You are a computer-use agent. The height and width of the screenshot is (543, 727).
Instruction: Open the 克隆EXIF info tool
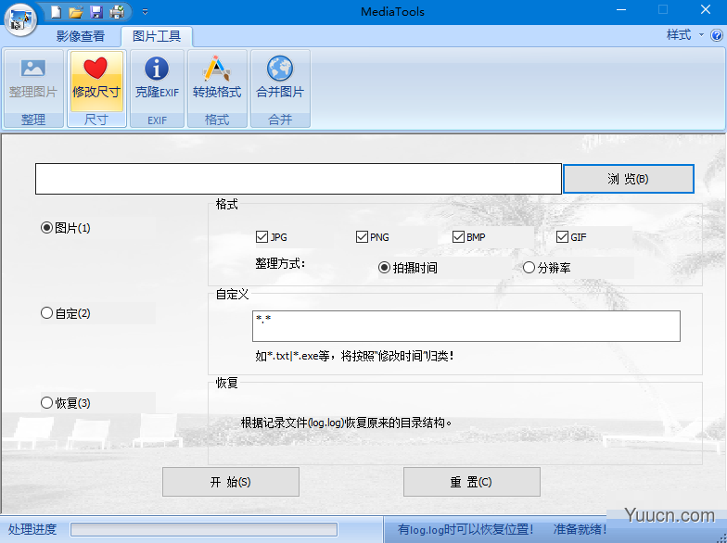pyautogui.click(x=157, y=82)
